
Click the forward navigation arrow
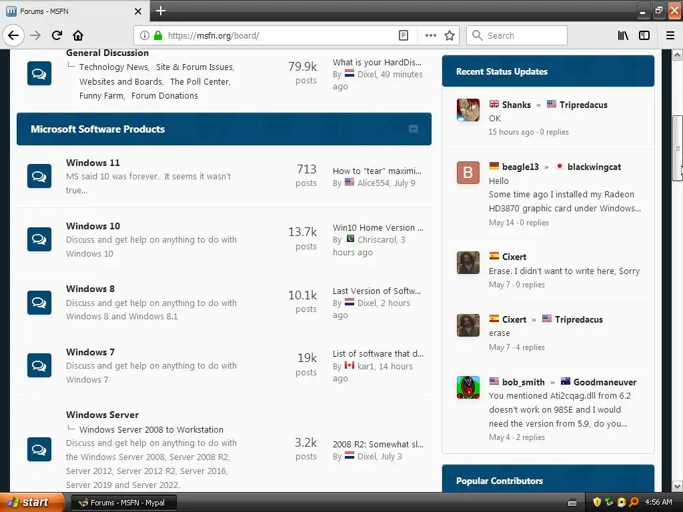(35, 35)
